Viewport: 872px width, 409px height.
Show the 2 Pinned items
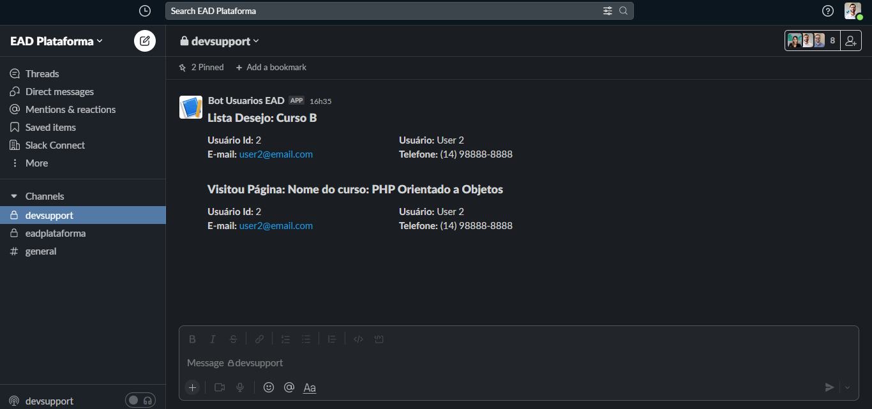(201, 67)
